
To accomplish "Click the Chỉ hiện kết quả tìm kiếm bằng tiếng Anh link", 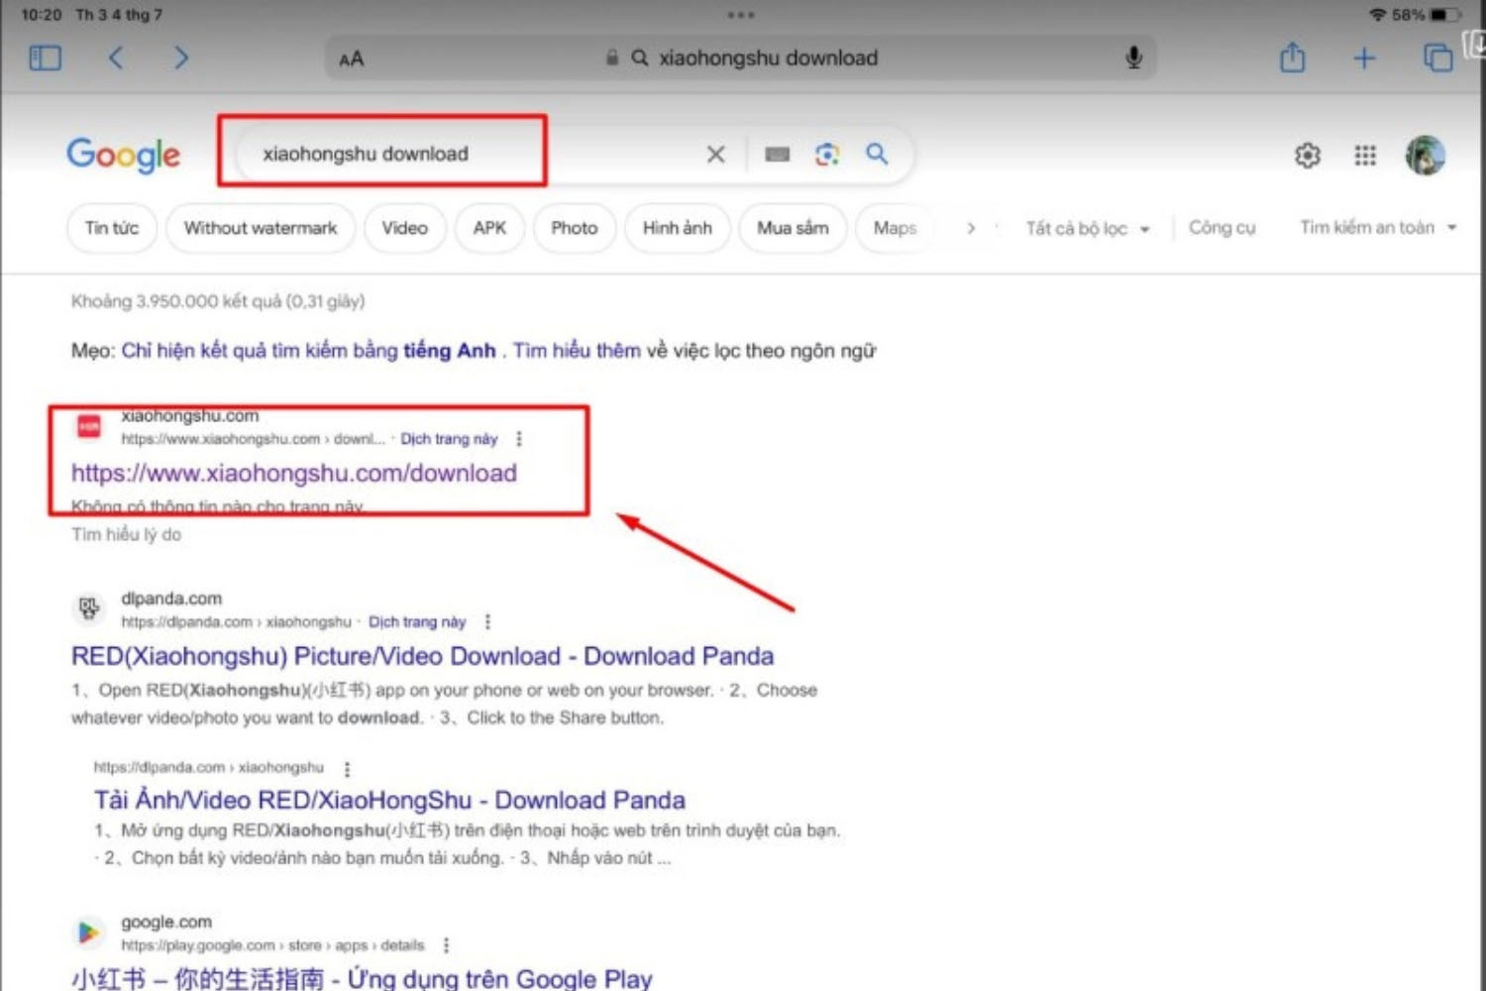I will (x=308, y=351).
